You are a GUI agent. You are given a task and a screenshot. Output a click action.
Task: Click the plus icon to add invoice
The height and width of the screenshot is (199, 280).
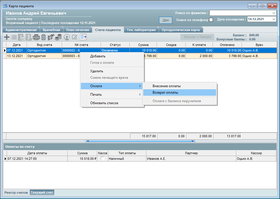[x=6, y=37]
